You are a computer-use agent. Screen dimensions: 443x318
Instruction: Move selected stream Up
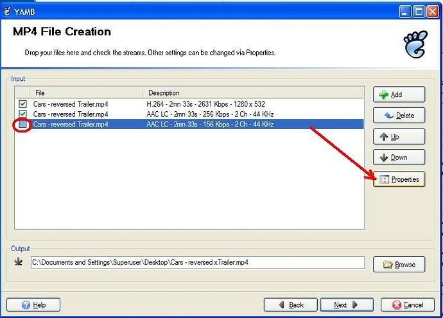point(399,137)
